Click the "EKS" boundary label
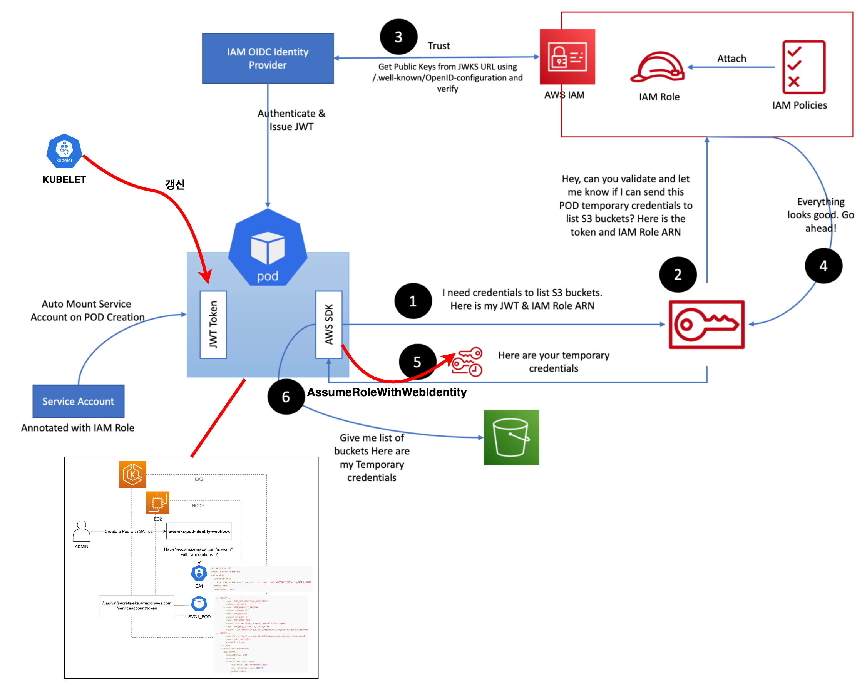Image resolution: width=867 pixels, height=693 pixels. pyautogui.click(x=199, y=479)
